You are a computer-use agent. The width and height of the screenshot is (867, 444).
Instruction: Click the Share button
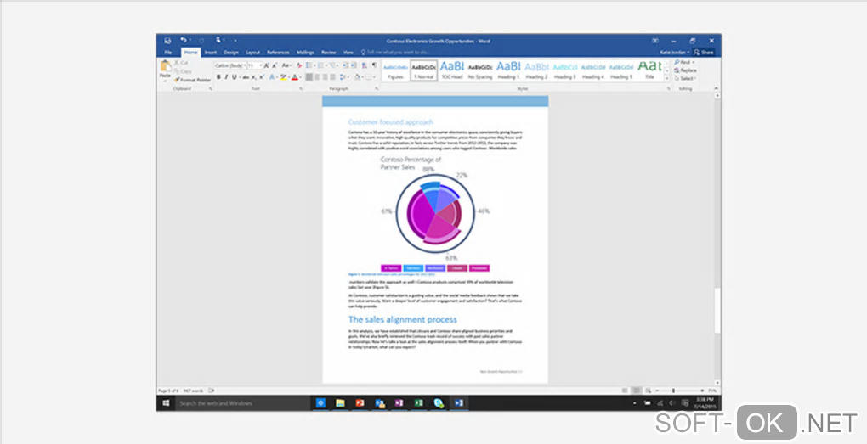704,53
